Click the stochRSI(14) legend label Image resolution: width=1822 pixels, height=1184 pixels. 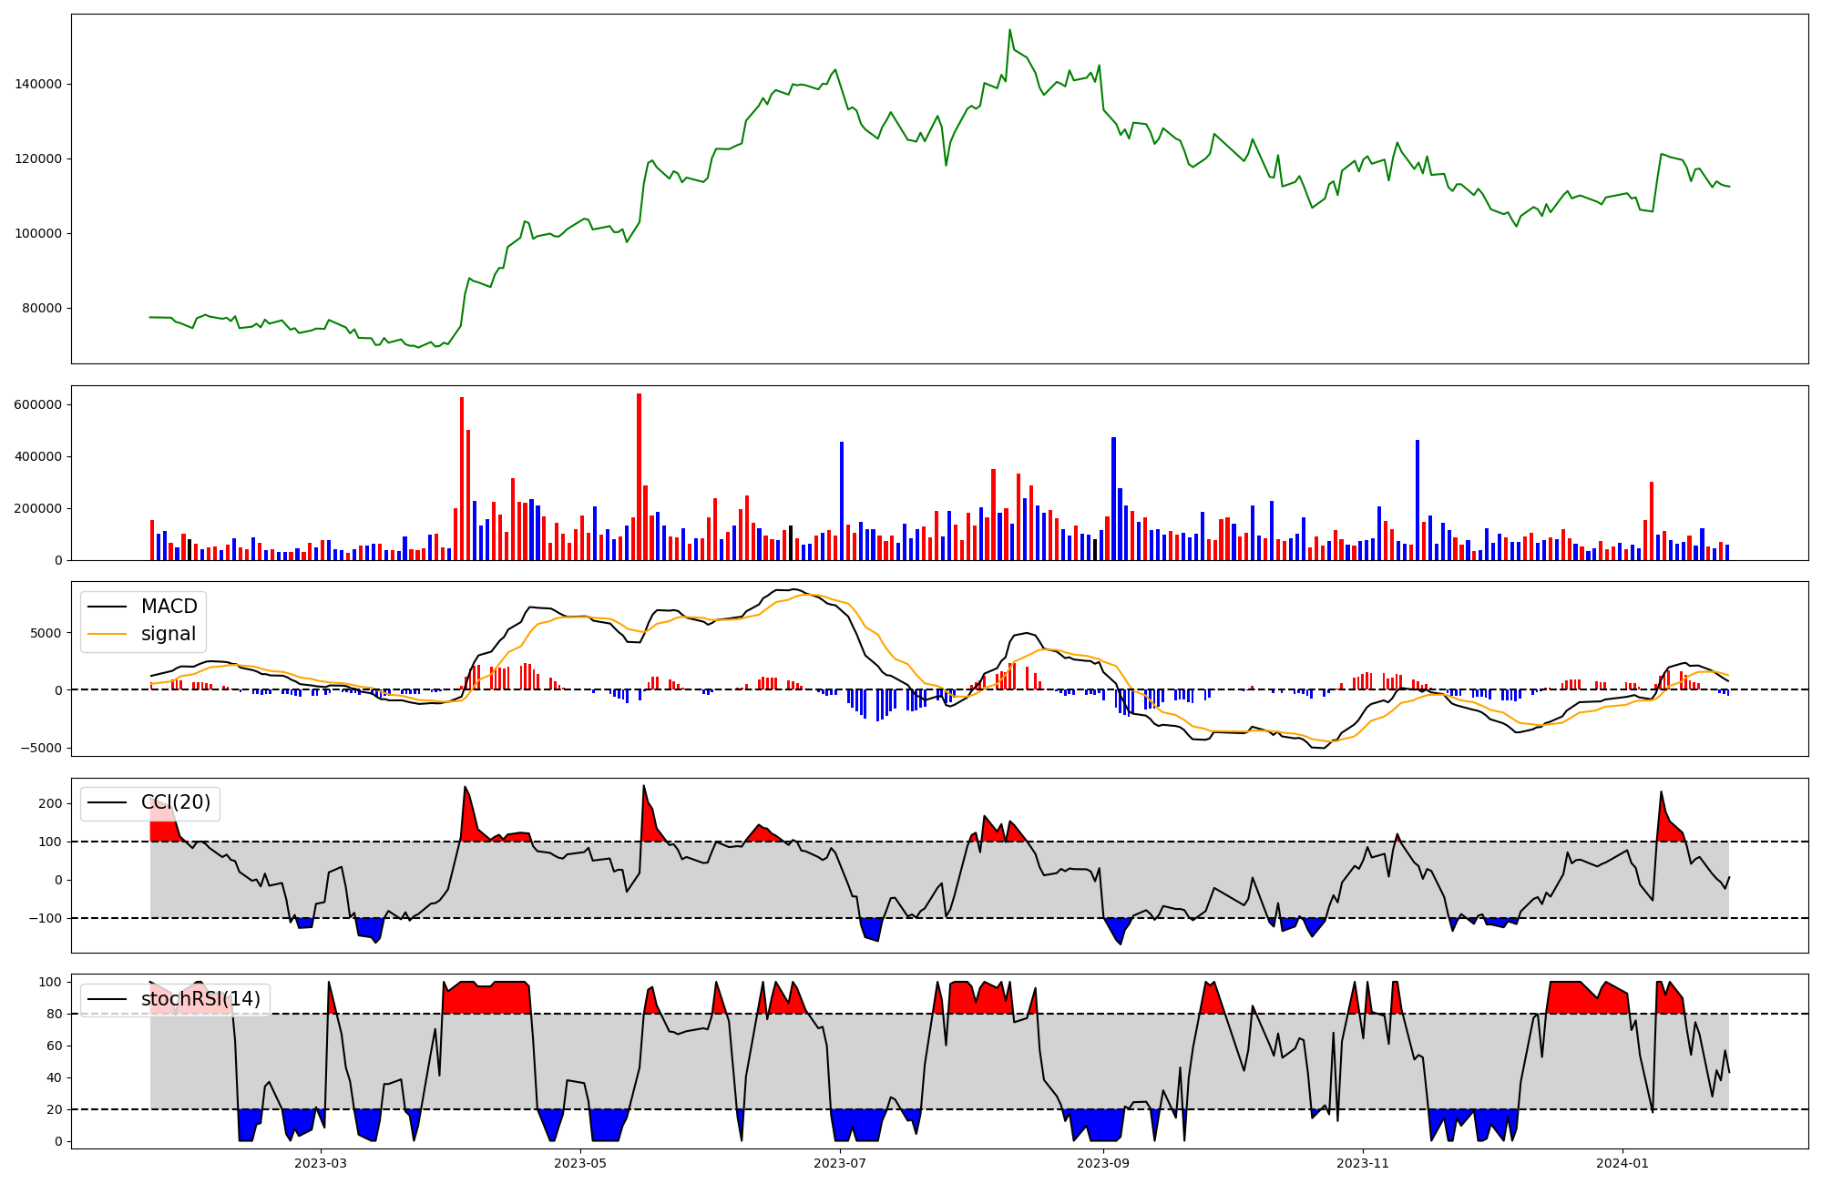click(x=200, y=999)
